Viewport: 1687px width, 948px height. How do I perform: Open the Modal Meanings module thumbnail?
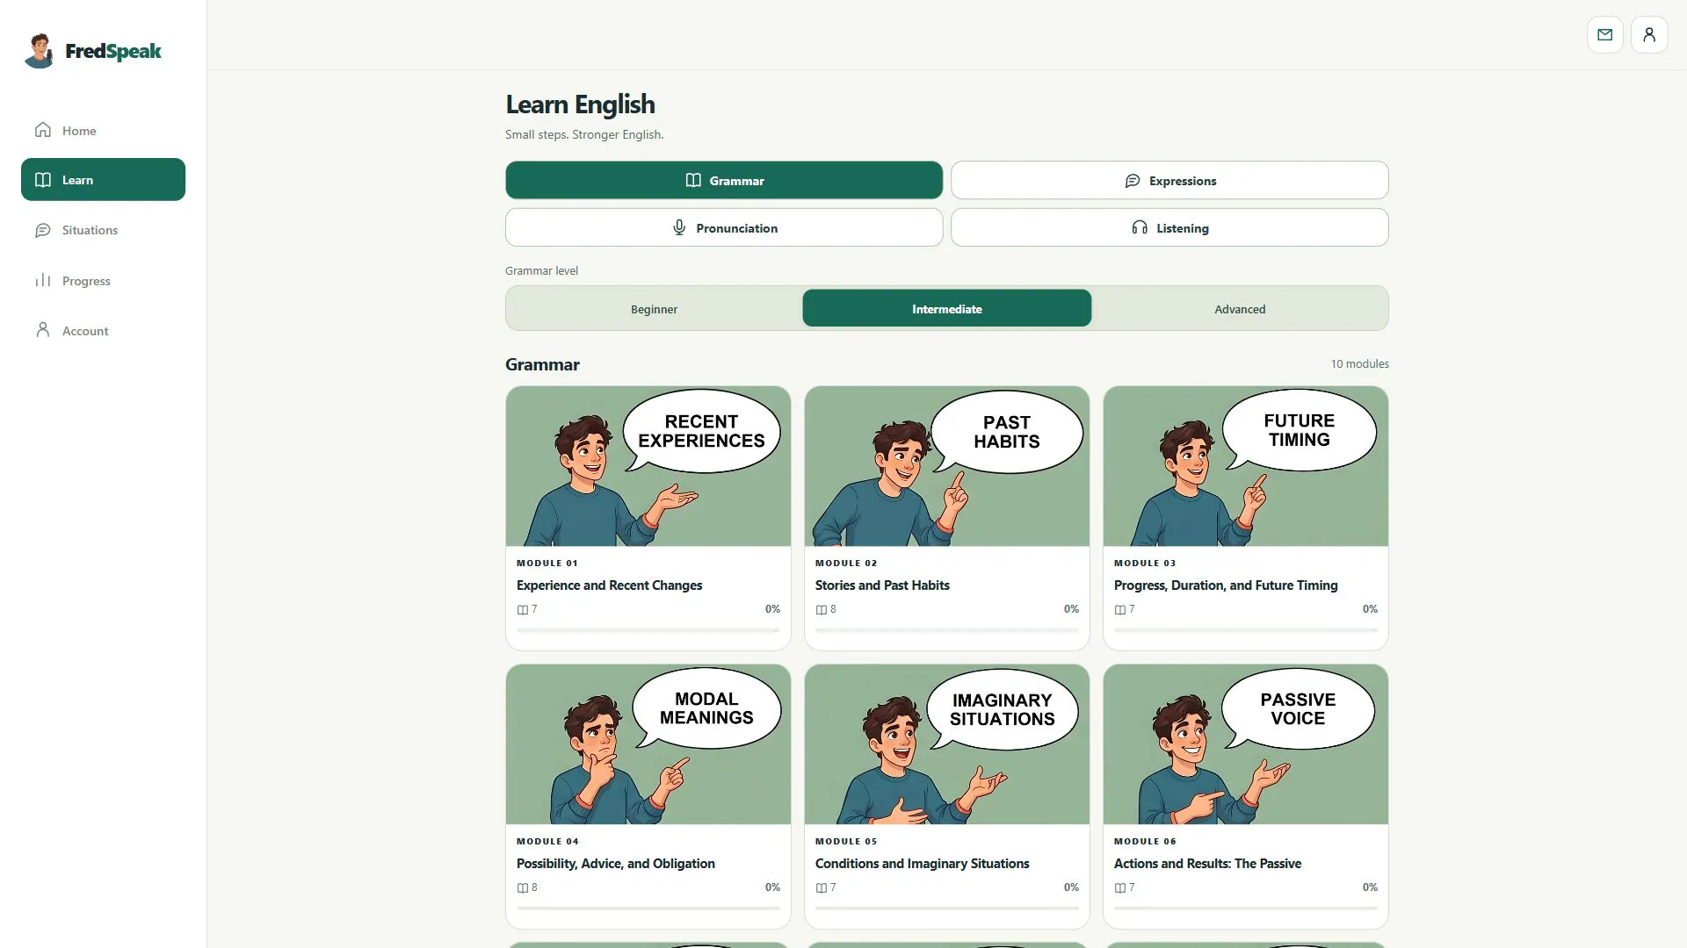(x=648, y=744)
